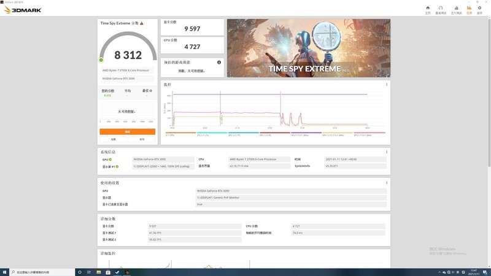Toggle the orange FPS legend in monitoring chart
This screenshot has width=491, height=276.
(180, 134)
